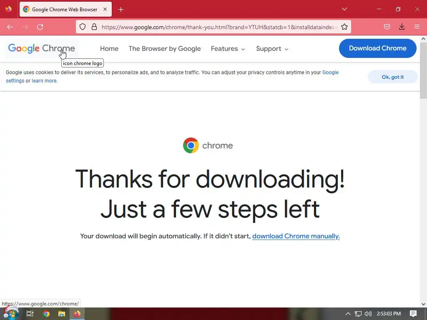
Task: Reload the current page
Action: 40,27
